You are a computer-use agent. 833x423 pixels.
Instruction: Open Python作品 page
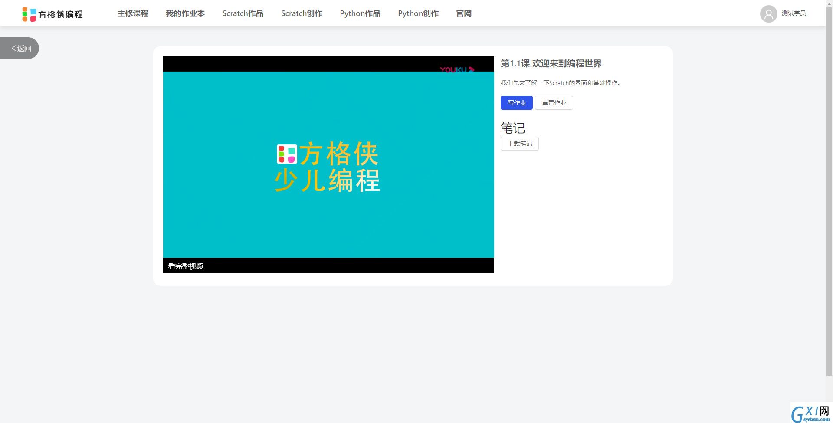click(360, 13)
